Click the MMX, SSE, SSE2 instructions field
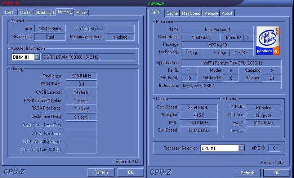This screenshot has width=294, height=178. pyautogui.click(x=232, y=86)
